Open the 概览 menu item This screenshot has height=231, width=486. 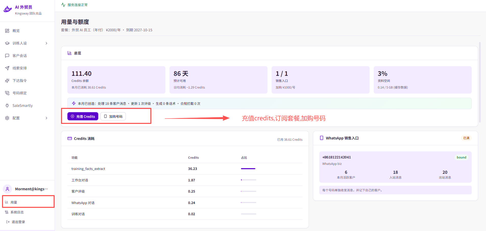click(27, 31)
